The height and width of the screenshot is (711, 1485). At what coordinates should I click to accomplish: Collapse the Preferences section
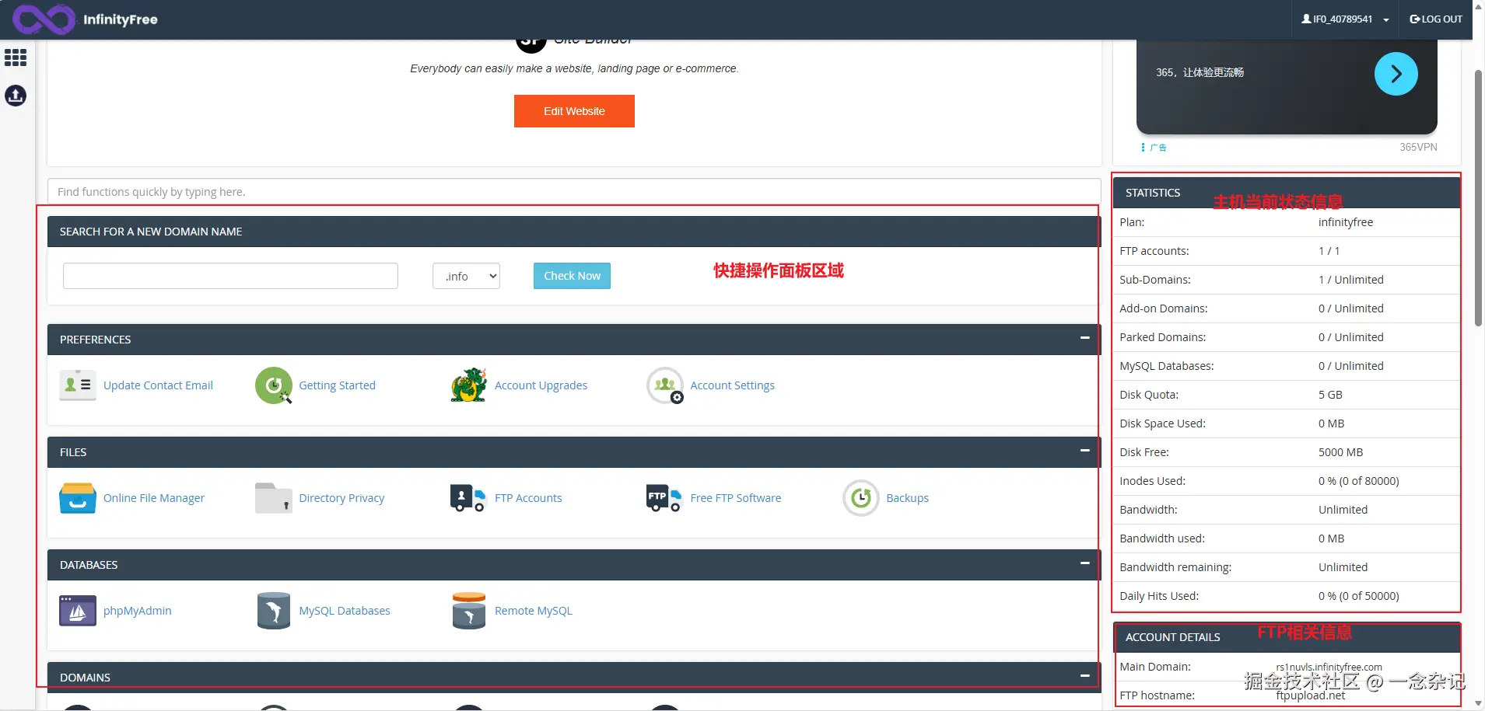[x=1085, y=338]
